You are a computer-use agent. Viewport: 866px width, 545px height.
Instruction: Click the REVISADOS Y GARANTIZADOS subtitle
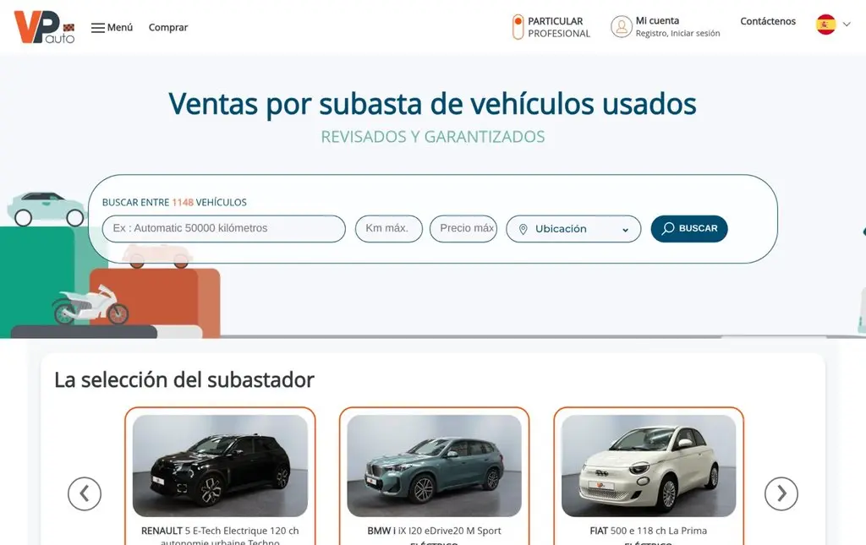click(x=433, y=137)
